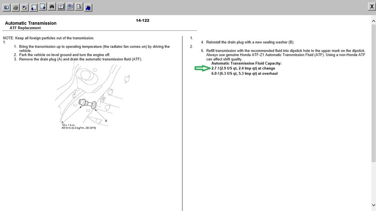Click the Automatic Transmission Fluid Capacity text
Viewport: 376px width, 211px height.
tap(246, 63)
